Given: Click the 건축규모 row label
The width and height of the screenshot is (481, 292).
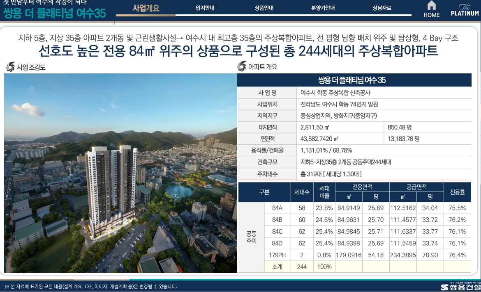Looking at the screenshot, I should click(267, 162).
